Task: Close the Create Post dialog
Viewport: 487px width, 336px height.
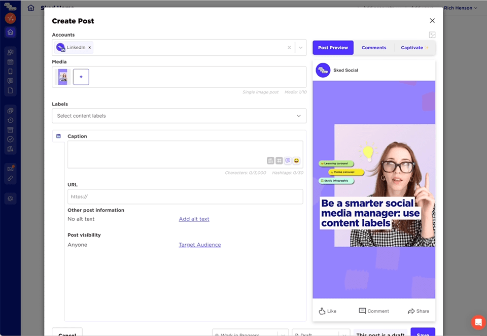Action: (x=432, y=20)
